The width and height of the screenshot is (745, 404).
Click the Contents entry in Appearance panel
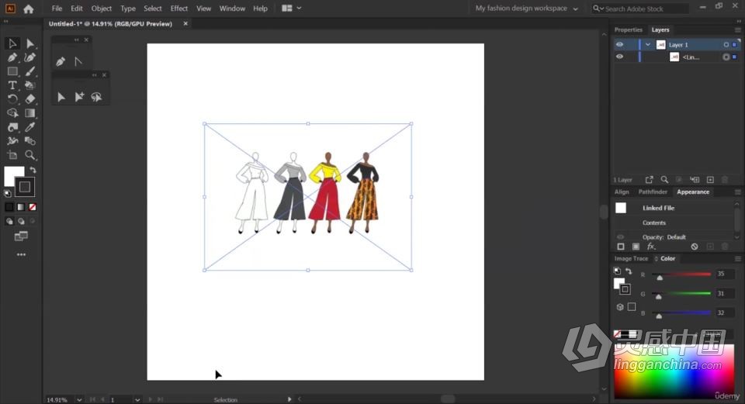(x=654, y=223)
